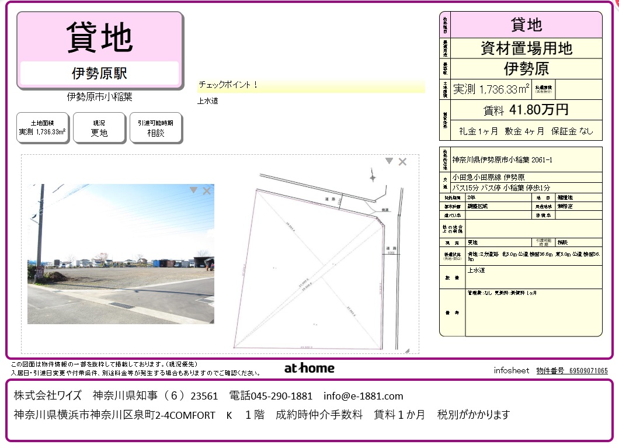This screenshot has width=619, height=448.
Task: Click the 賃料 41.80万円 rent cell
Action: [526, 109]
